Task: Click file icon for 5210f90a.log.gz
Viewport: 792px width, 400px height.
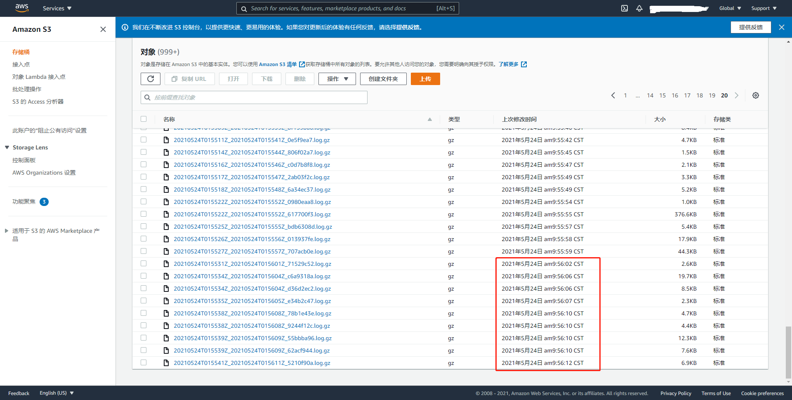Action: coord(166,363)
